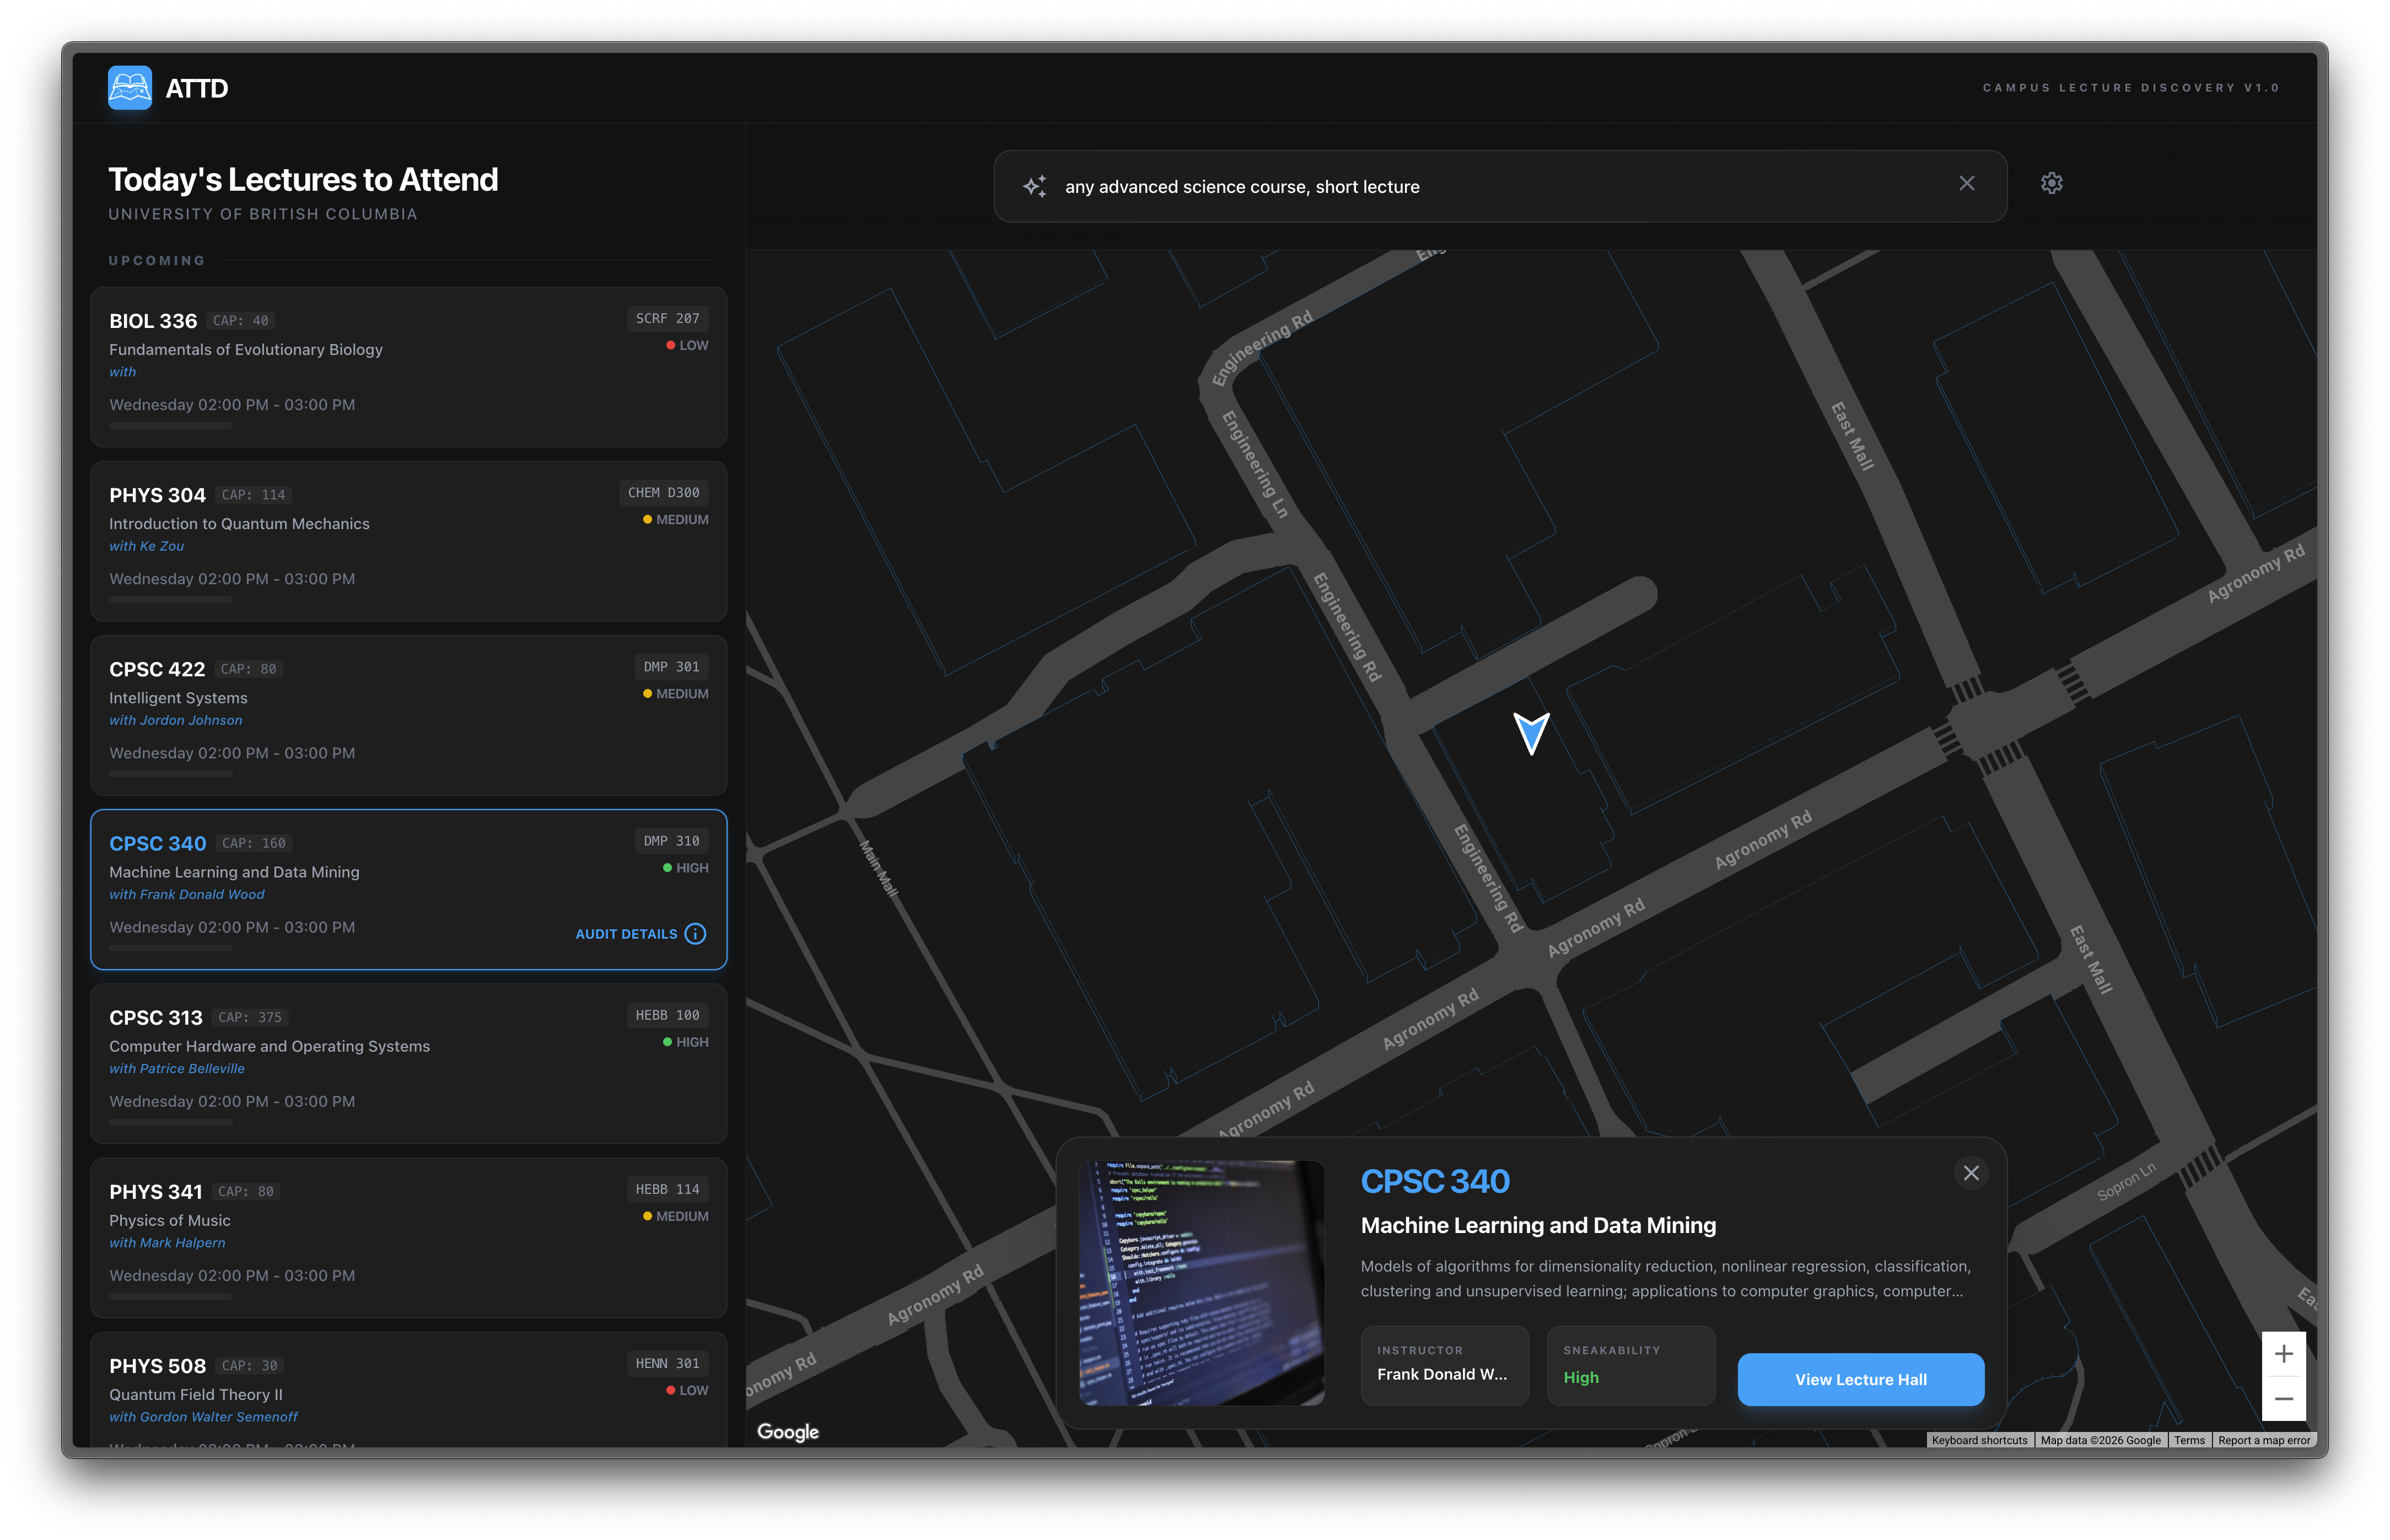Choose the CPSC 422 Intelligent Systems card
The width and height of the screenshot is (2390, 1540).
pyautogui.click(x=408, y=715)
